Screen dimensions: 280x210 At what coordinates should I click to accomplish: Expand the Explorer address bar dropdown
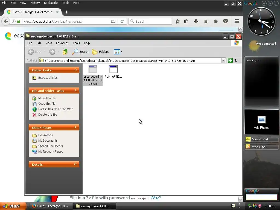[x=223, y=60]
